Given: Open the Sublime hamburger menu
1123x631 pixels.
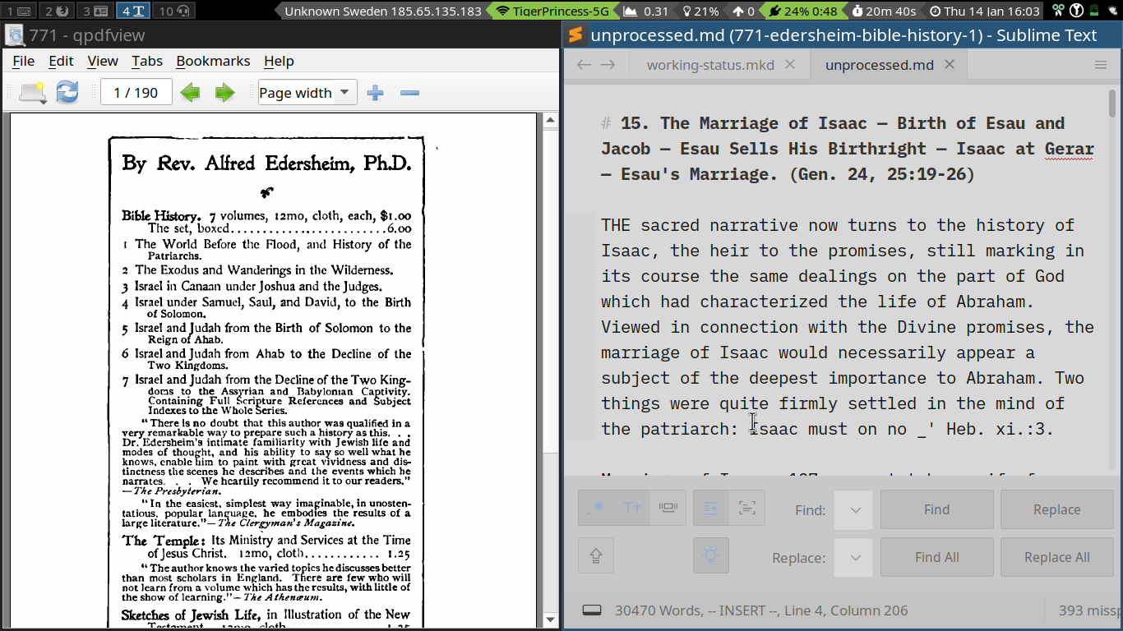Looking at the screenshot, I should coord(1101,65).
